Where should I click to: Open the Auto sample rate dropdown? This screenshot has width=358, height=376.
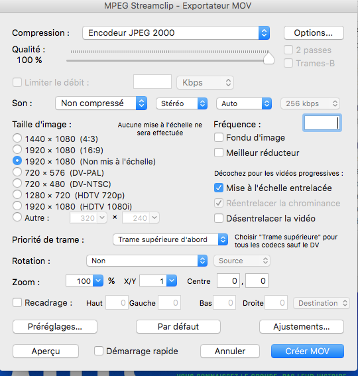click(x=244, y=103)
